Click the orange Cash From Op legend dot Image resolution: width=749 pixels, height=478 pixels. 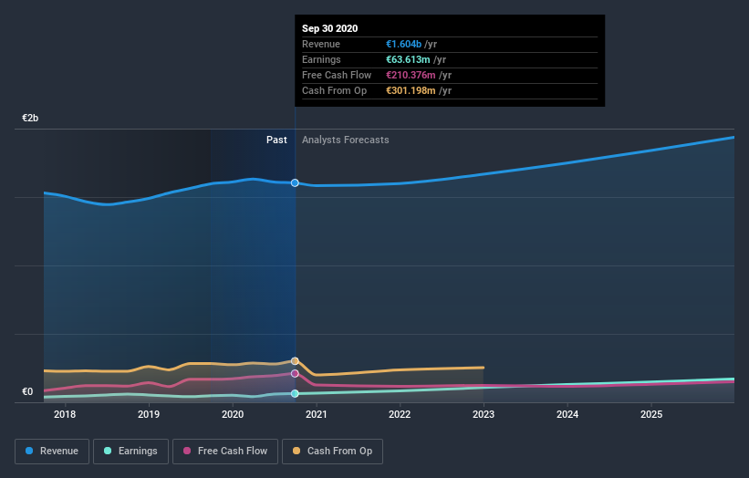click(296, 451)
